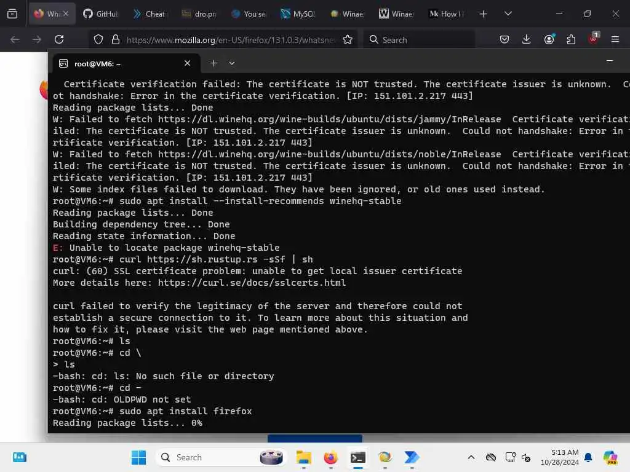Image resolution: width=630 pixels, height=472 pixels.
Task: Open the Firefox account icon
Action: point(549,39)
